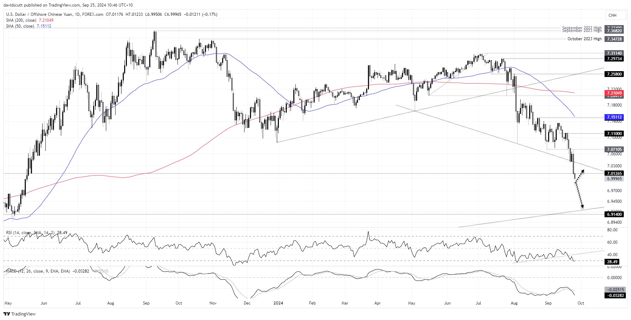Image resolution: width=631 pixels, height=320 pixels.
Task: Click the 2024 label on the time axis
Action: point(278,303)
